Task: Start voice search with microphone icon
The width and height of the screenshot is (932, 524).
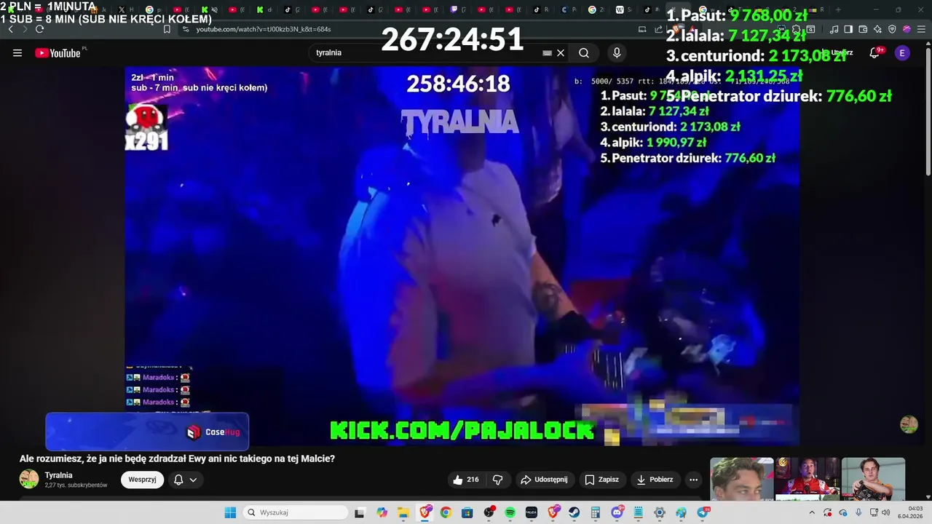Action: tap(617, 52)
